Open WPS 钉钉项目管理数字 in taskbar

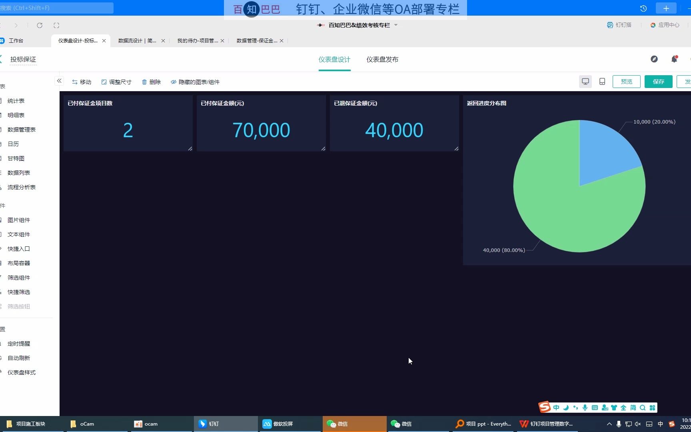pyautogui.click(x=546, y=424)
